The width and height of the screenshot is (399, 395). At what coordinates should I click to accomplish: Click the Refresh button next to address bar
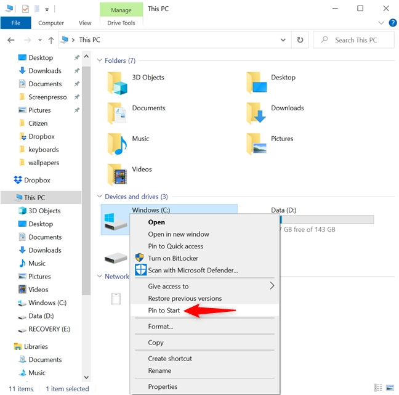point(300,39)
